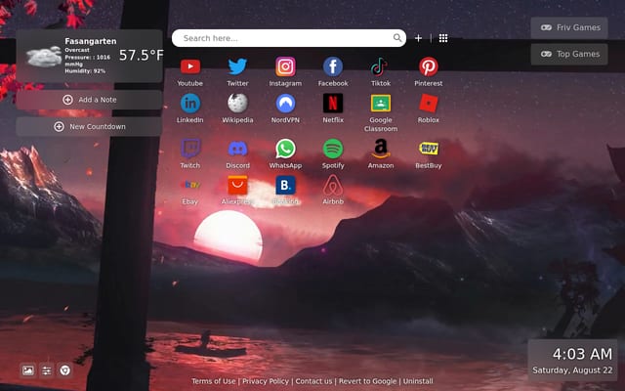625x391 pixels.
Task: Open the Terms of Use link
Action: tap(213, 381)
